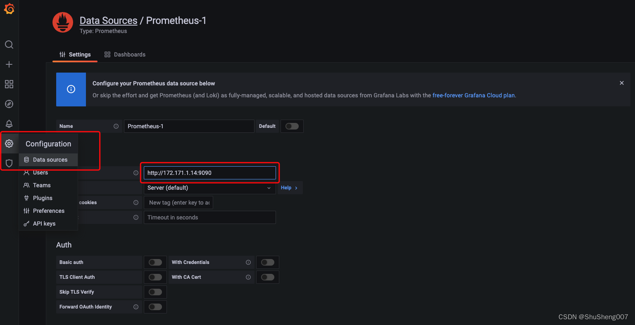This screenshot has height=325, width=635.
Task: Open the free-forever Grafana Cloud plan link
Action: (x=473, y=95)
